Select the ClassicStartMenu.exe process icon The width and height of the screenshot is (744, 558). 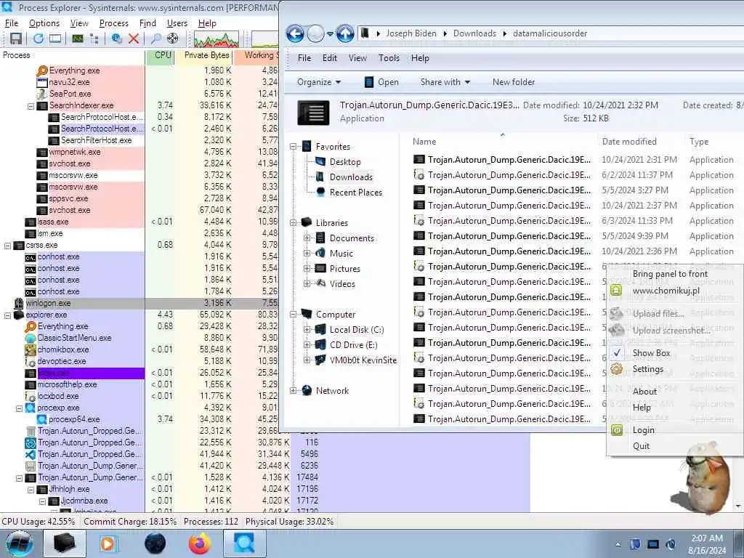(x=31, y=339)
